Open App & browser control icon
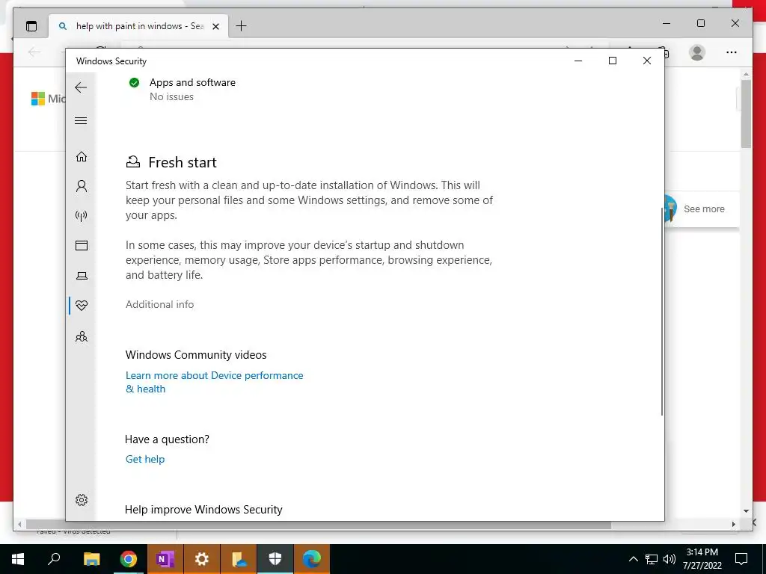Image resolution: width=766 pixels, height=574 pixels. coord(82,245)
